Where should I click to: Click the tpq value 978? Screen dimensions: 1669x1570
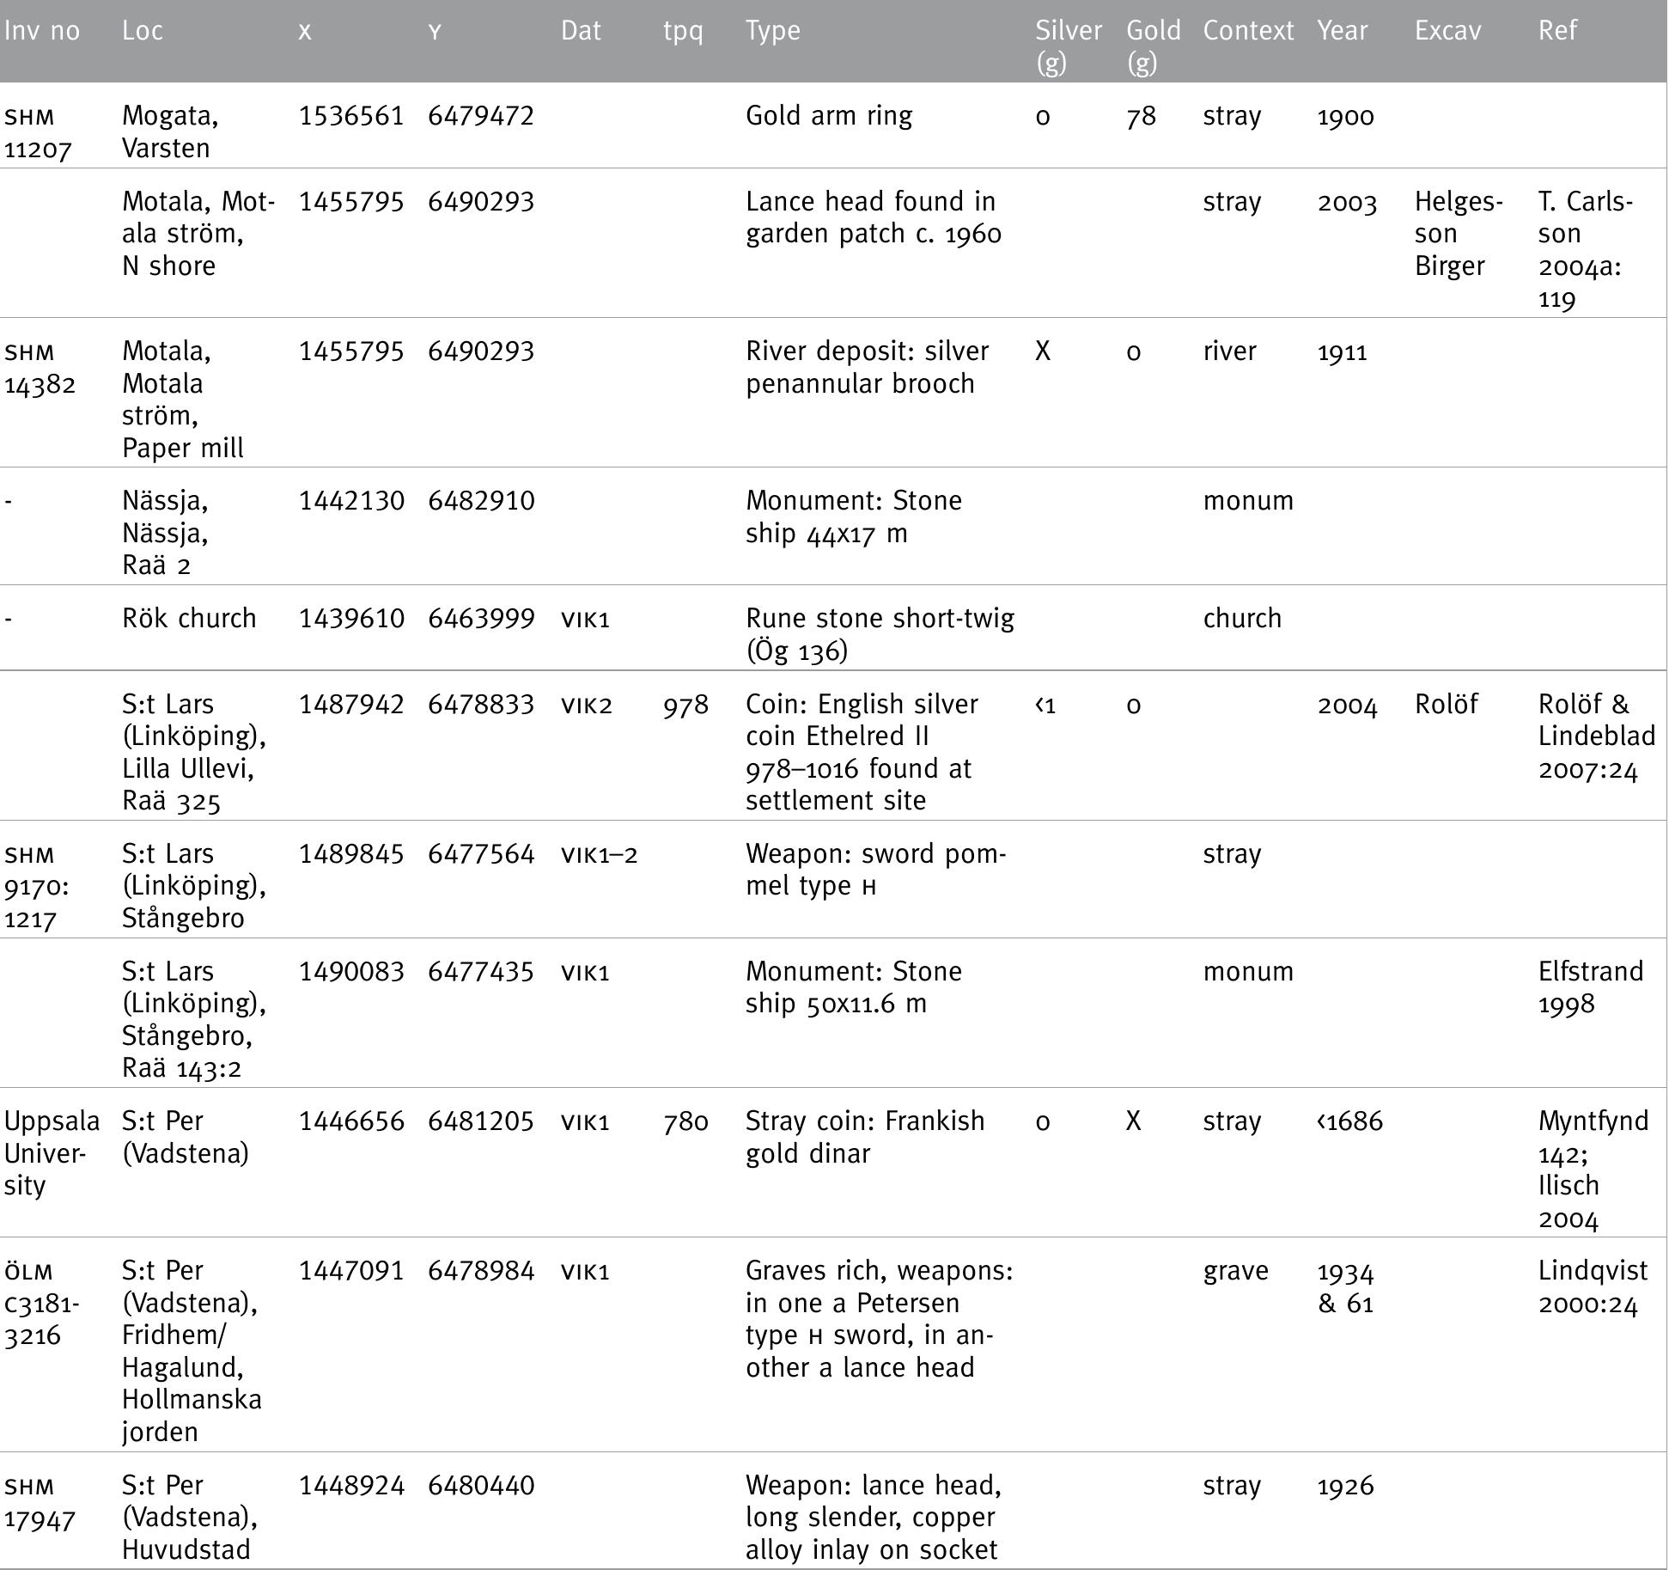[x=685, y=706]
